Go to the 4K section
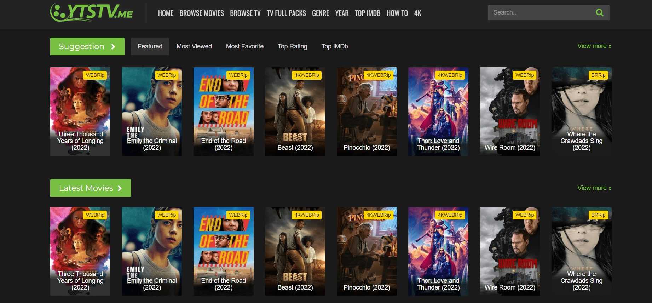The image size is (652, 303). click(x=417, y=13)
